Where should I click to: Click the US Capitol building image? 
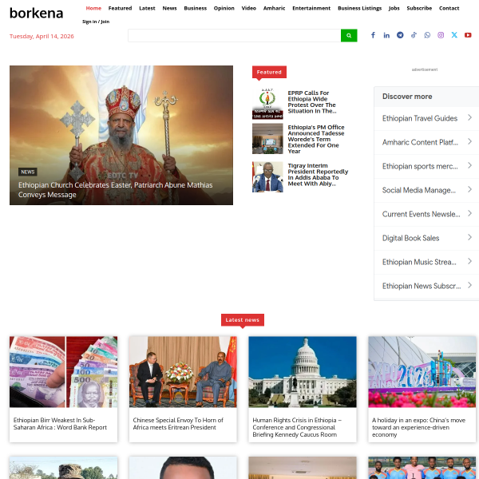point(303,372)
